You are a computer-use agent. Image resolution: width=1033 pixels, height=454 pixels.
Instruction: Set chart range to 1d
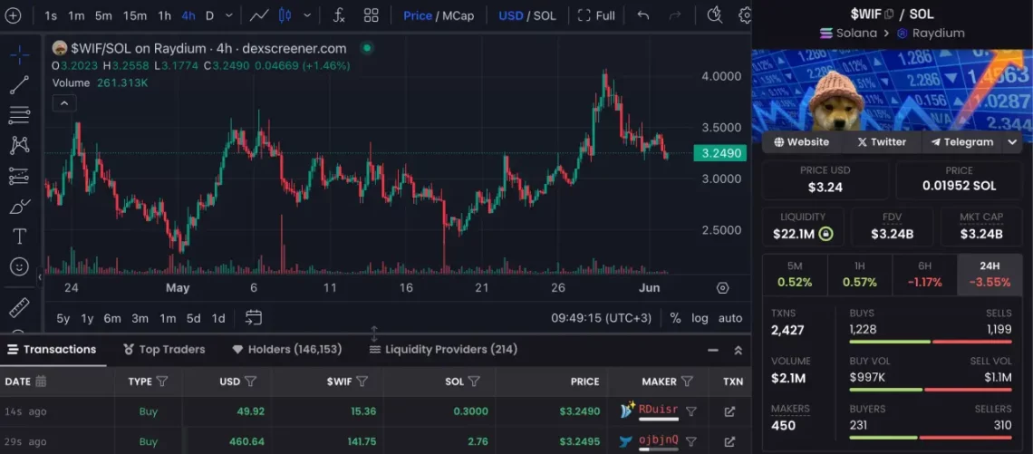click(218, 318)
